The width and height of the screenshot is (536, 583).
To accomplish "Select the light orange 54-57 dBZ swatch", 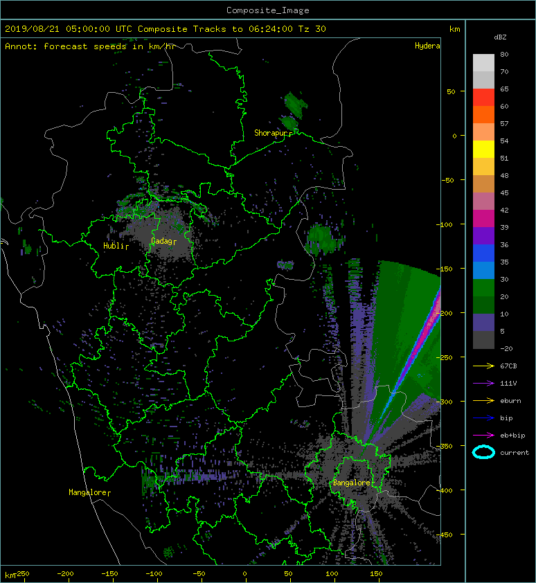I will (x=483, y=132).
